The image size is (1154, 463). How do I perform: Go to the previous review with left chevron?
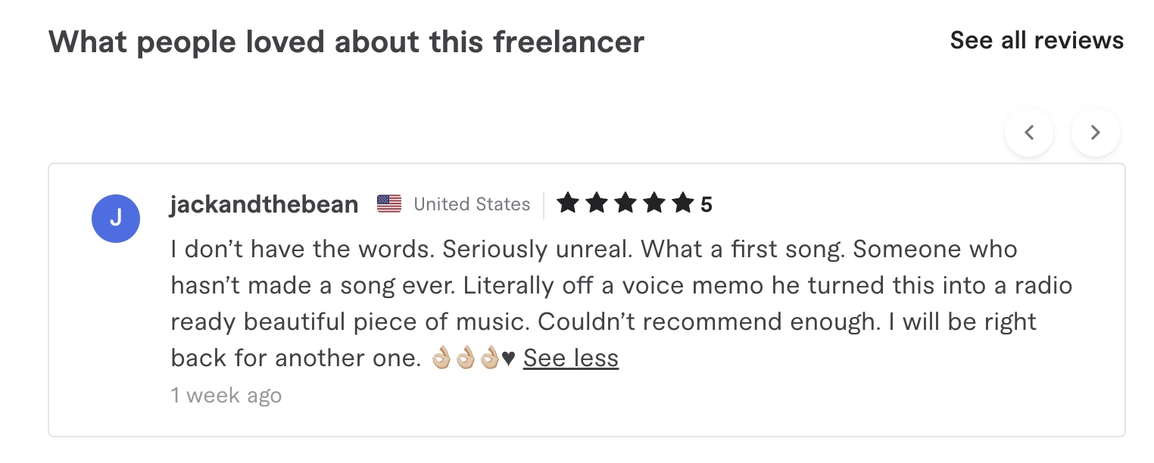1028,132
